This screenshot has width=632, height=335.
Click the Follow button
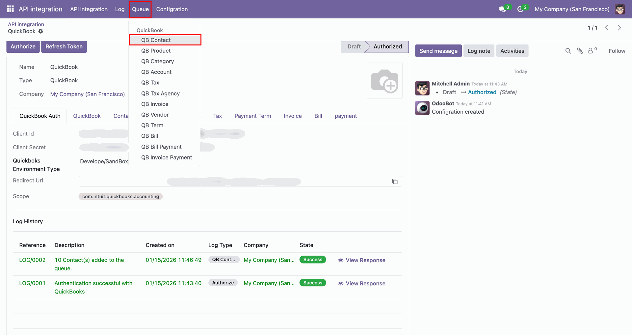click(x=617, y=51)
